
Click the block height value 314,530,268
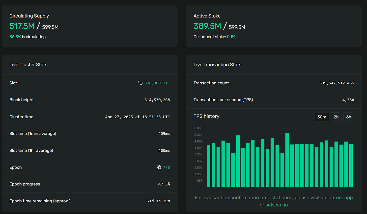(x=157, y=100)
